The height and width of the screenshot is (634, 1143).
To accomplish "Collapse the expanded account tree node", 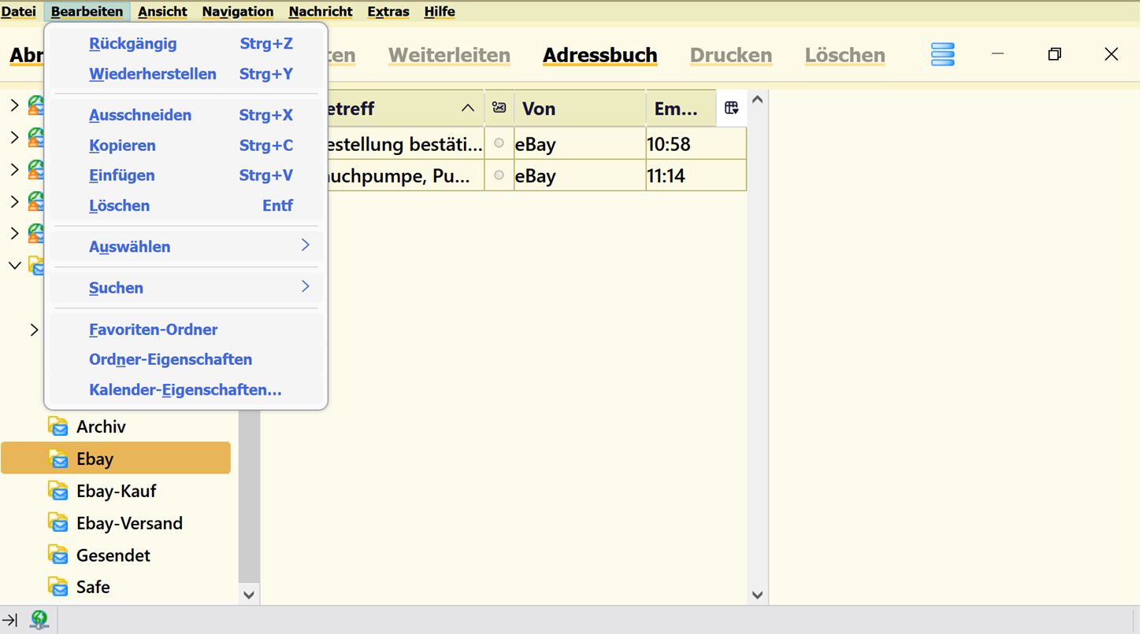I will [x=14, y=265].
